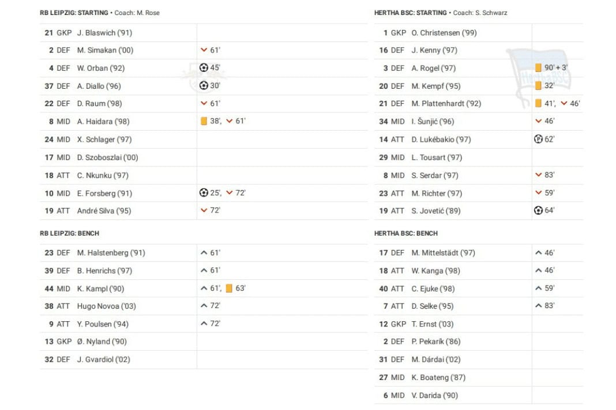Viewport: 616px width, 410px height.
Task: Click the substituted-on arrow for M. Halstenberg
Action: [x=204, y=253]
